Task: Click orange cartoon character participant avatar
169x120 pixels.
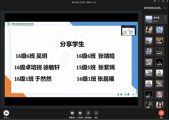Action: point(159,73)
